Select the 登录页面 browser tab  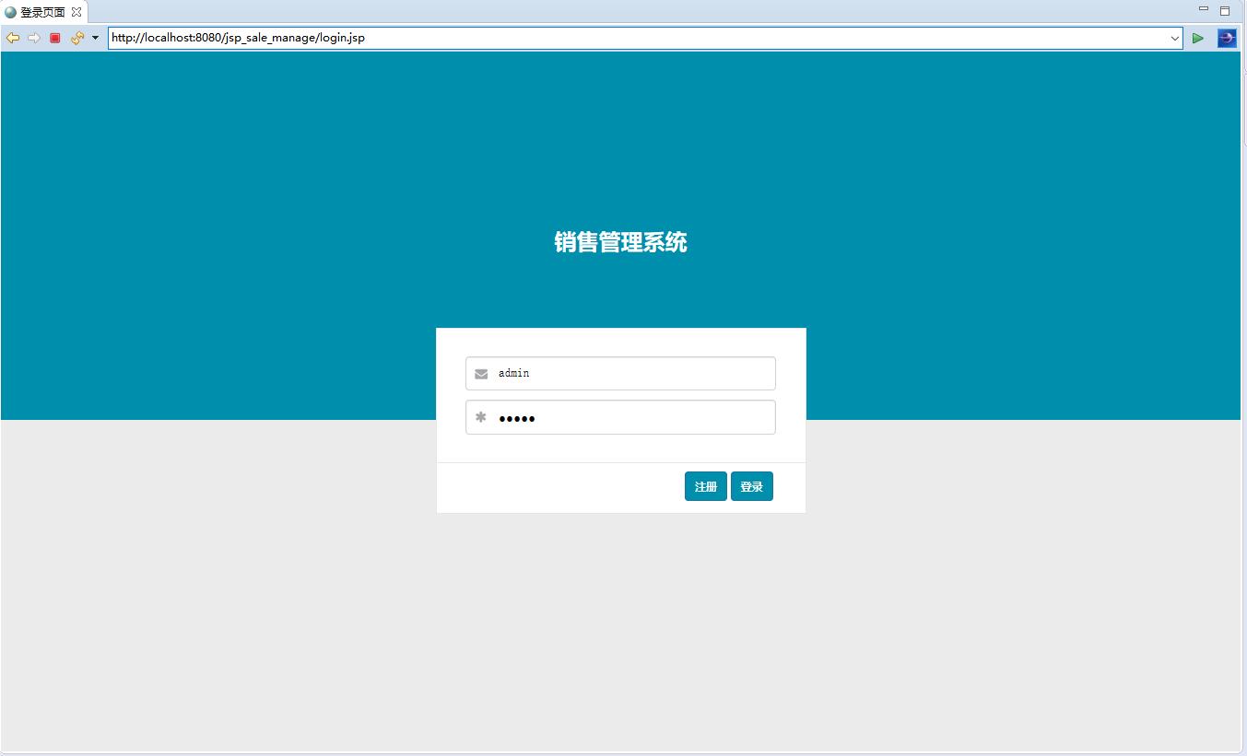[41, 12]
